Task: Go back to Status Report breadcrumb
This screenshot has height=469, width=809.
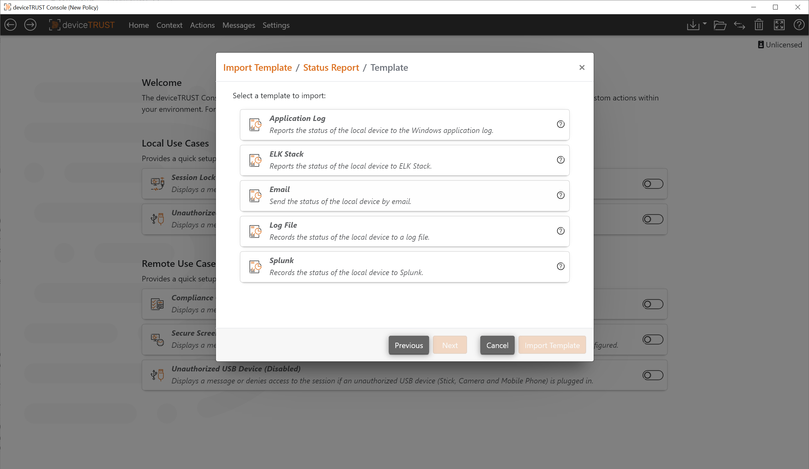Action: pos(331,67)
